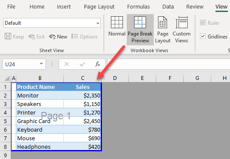Select the Headphones cell
Screen dimensions: 230x159
pos(40,147)
